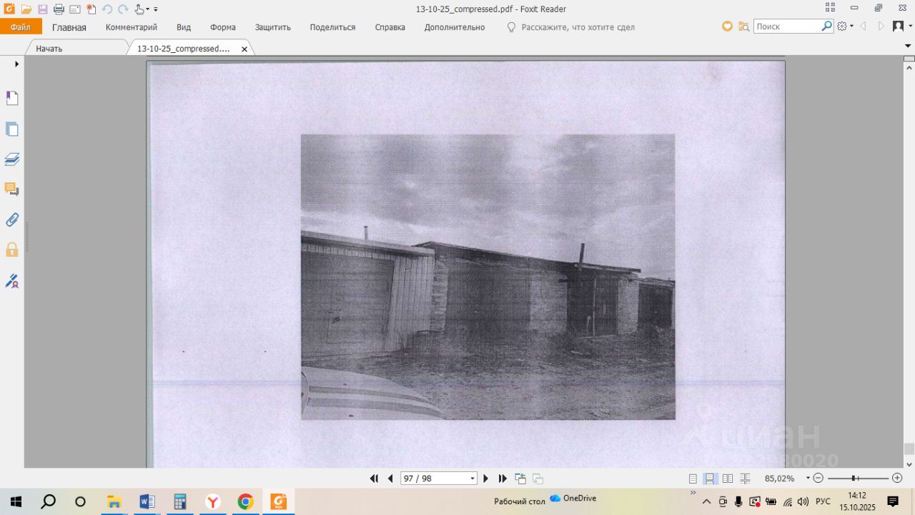Switch to single page view mode

693,479
